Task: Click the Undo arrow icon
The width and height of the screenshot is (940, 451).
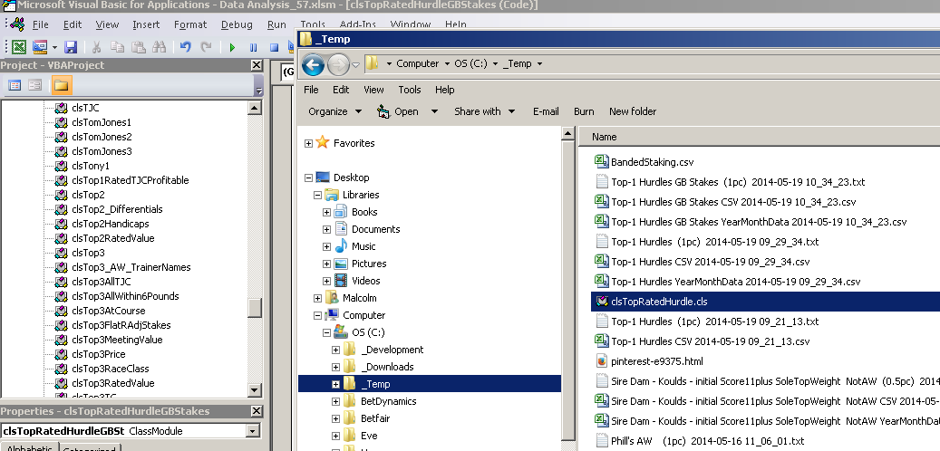Action: (186, 47)
